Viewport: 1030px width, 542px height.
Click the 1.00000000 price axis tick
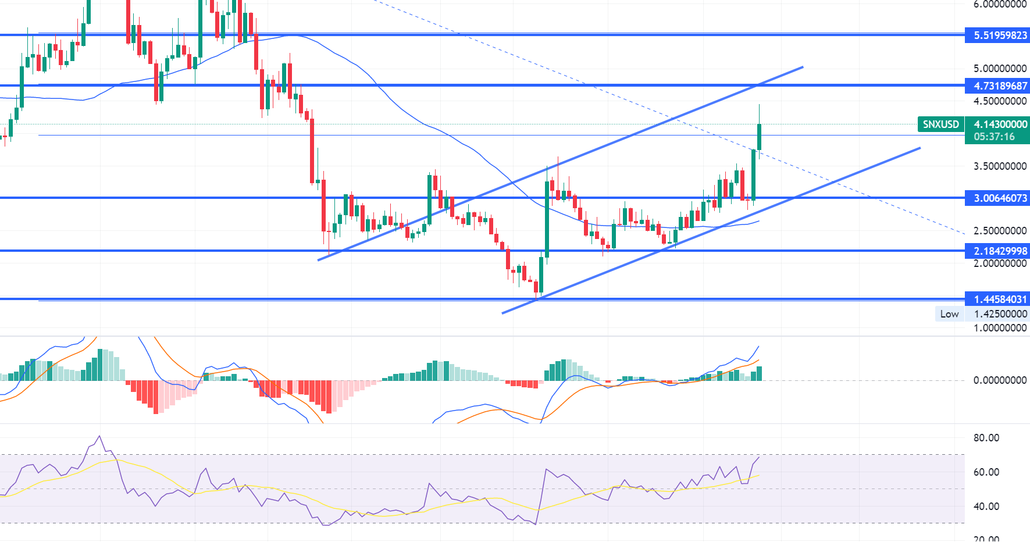pyautogui.click(x=1000, y=328)
